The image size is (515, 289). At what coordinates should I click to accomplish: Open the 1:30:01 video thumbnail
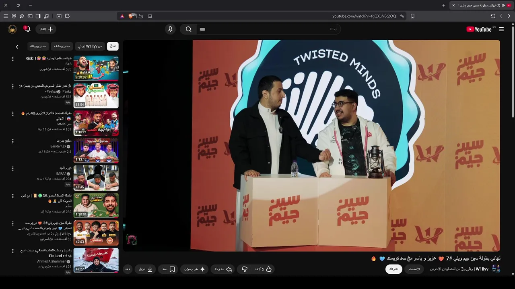coord(96,205)
